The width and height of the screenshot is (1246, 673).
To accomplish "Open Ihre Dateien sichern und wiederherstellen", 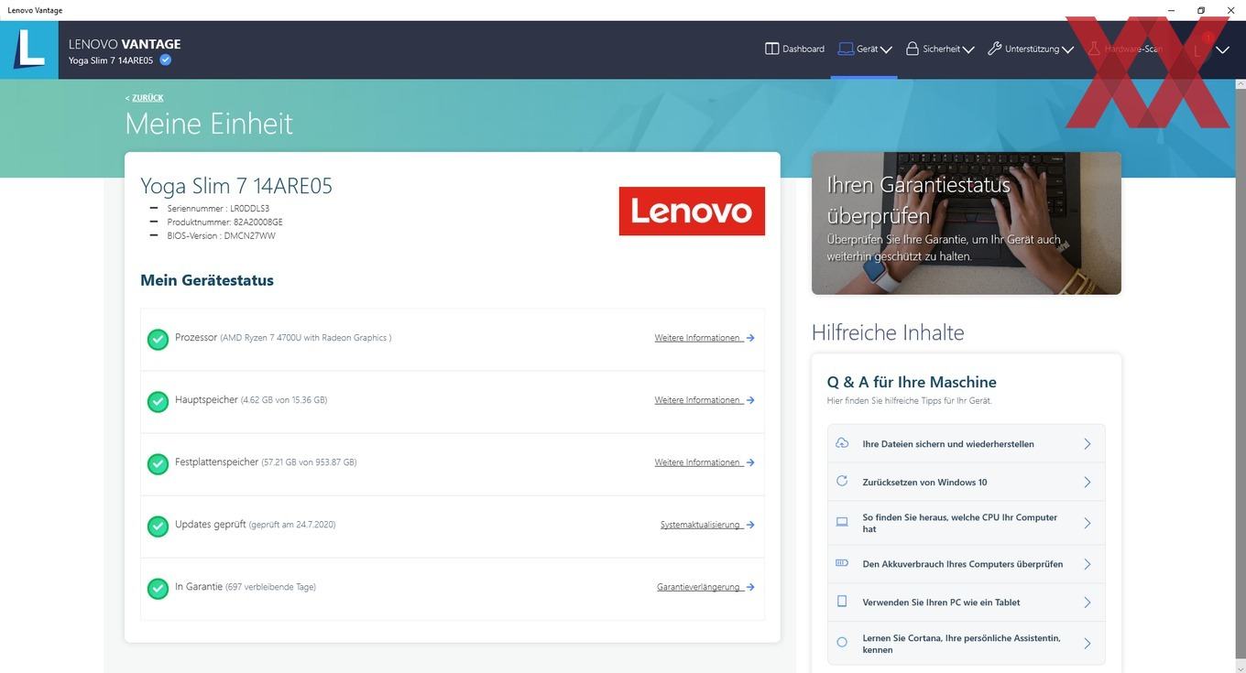I will (x=967, y=444).
